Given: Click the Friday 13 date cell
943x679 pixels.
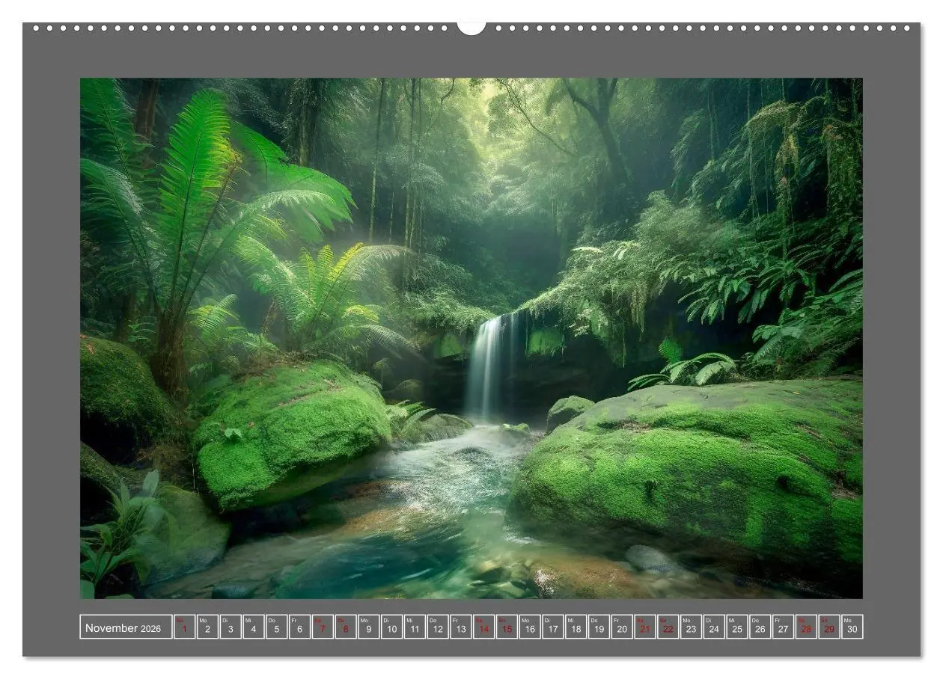Looking at the screenshot, I should point(460,627).
